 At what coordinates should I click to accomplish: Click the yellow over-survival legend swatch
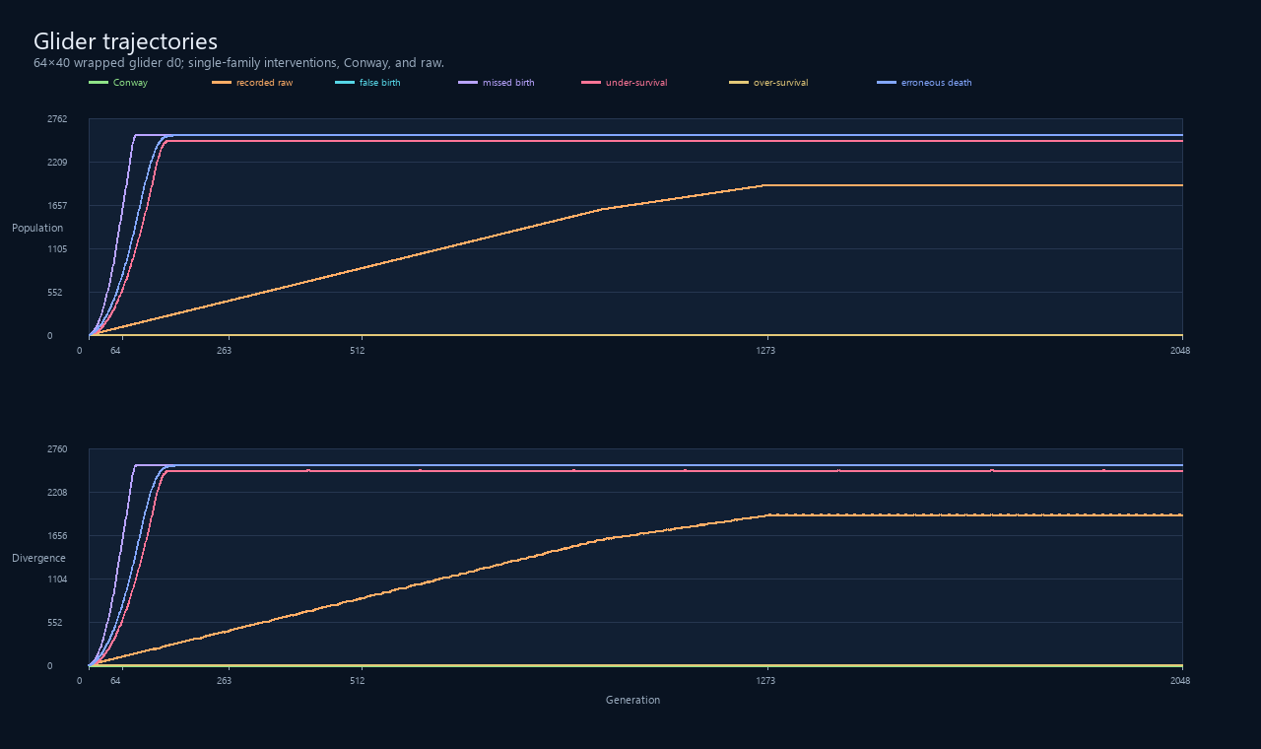click(739, 82)
